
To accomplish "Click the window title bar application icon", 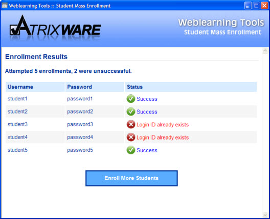I will click(5, 6).
